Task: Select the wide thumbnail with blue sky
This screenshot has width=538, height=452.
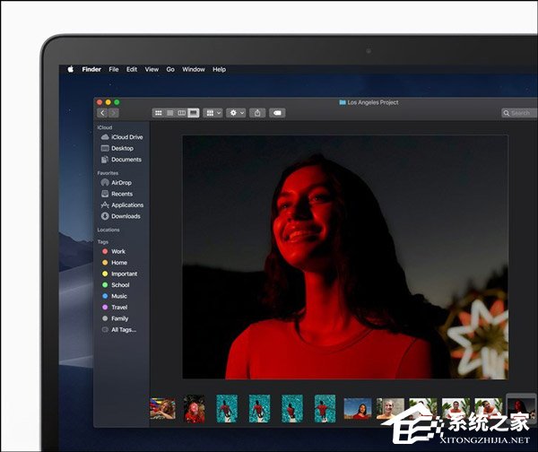Action: (358, 408)
